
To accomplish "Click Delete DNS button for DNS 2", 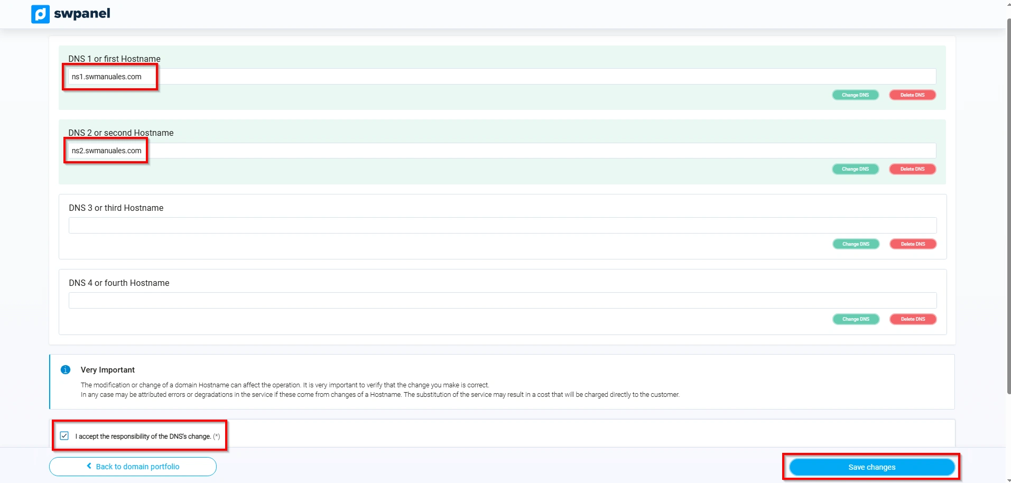I will [913, 169].
